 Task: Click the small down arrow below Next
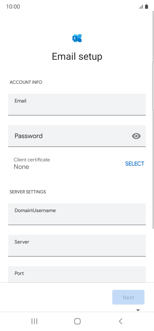[x=138, y=310]
